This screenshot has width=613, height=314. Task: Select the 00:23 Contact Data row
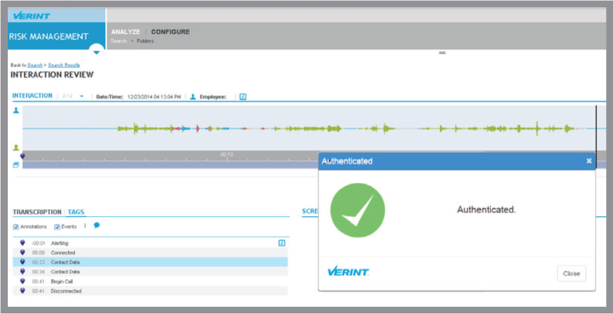[150, 262]
